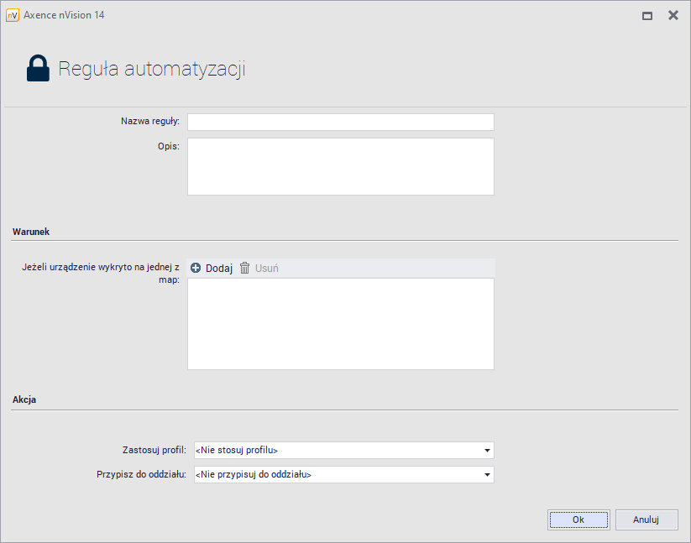The width and height of the screenshot is (691, 543).
Task: Click the greyed Usuń label
Action: click(x=266, y=269)
